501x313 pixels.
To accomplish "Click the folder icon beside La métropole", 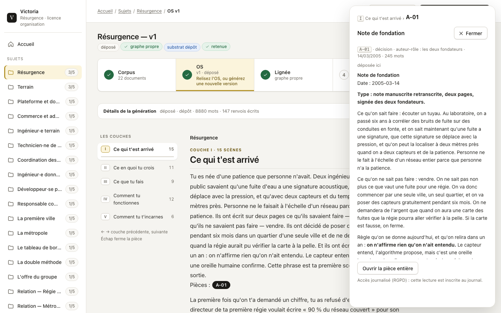I will (x=11, y=233).
